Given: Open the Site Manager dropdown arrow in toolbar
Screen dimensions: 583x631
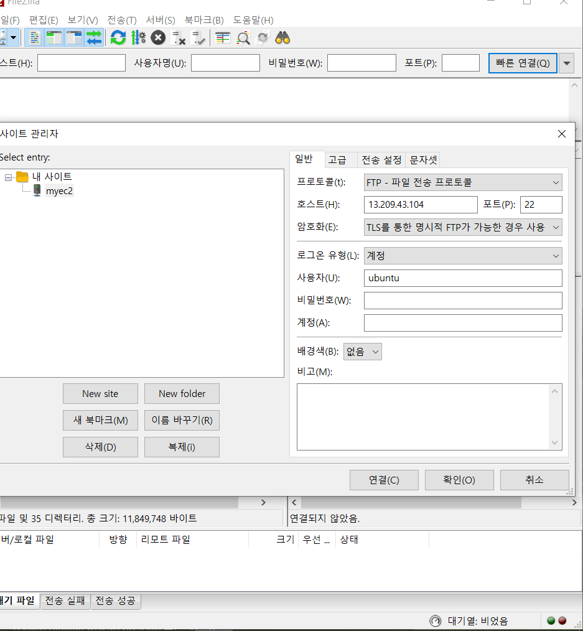Looking at the screenshot, I should 14,38.
